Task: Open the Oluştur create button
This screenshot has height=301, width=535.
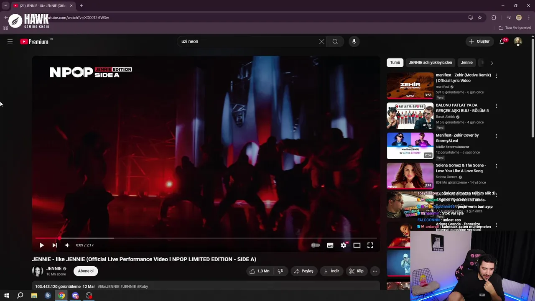Action: click(x=479, y=41)
